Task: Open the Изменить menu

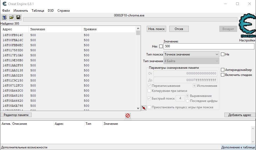Action: point(21,11)
